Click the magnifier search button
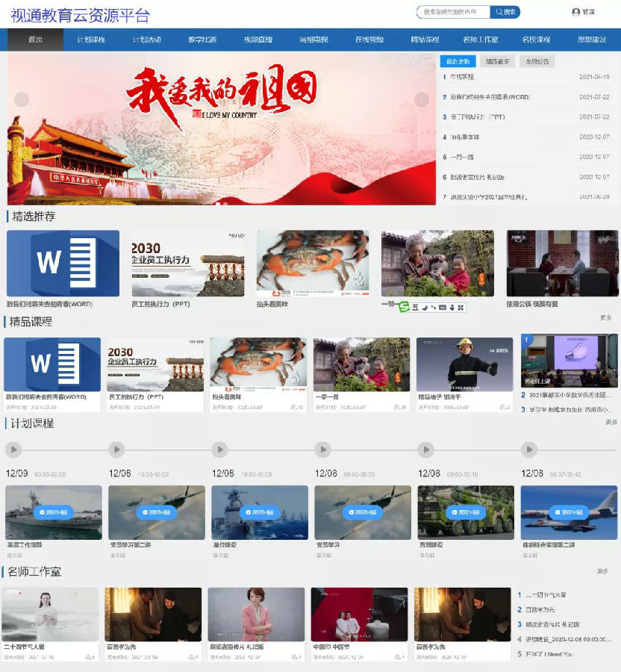The width and height of the screenshot is (621, 672). coord(505,12)
